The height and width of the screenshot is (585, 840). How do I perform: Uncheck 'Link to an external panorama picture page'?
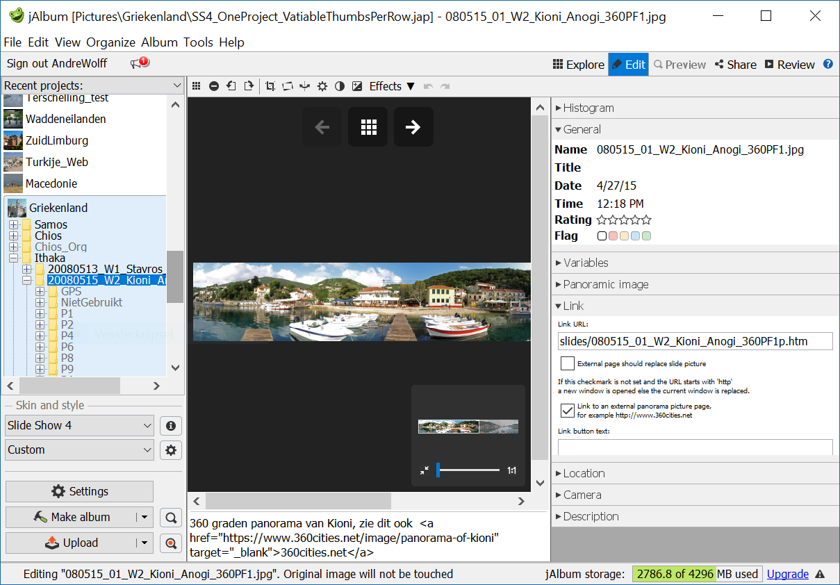pyautogui.click(x=568, y=411)
